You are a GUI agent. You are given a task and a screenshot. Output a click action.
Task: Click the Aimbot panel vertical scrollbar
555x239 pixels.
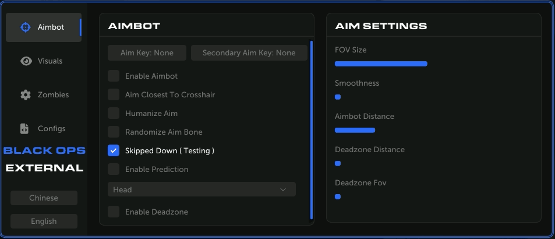point(312,128)
